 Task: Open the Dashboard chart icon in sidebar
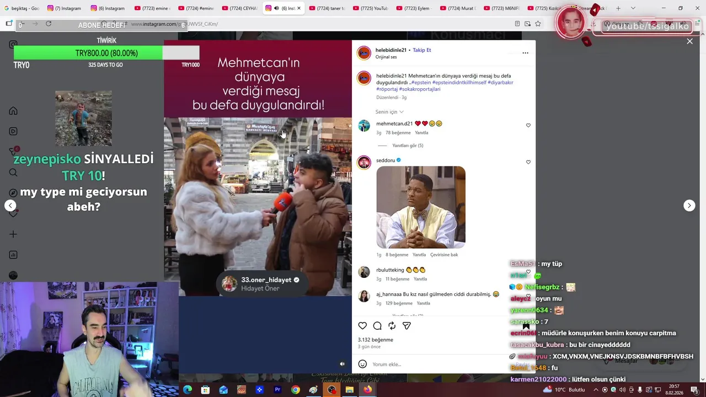tap(13, 255)
